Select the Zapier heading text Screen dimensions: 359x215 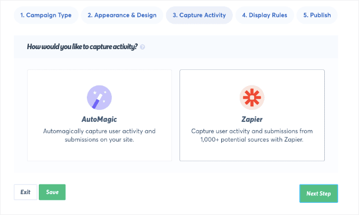252,119
